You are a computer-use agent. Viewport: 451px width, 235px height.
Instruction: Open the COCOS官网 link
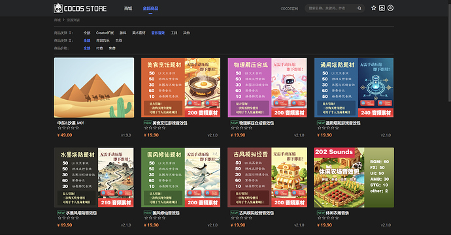[x=290, y=8]
